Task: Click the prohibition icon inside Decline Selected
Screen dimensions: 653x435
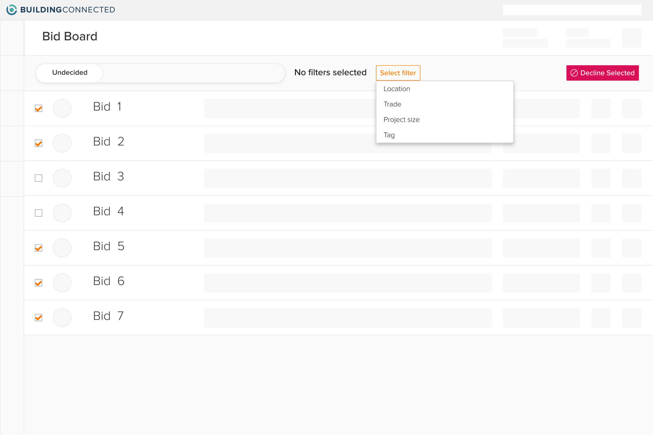Action: point(574,73)
